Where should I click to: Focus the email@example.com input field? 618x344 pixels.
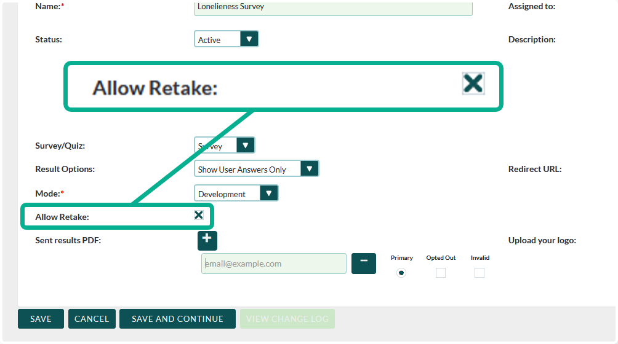click(x=273, y=264)
